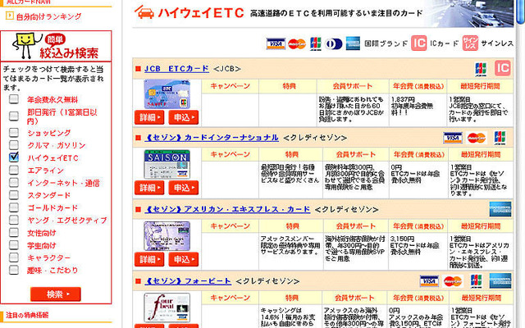The height and width of the screenshot is (328, 525).
Task: Select the スタンダード checkbox
Action: coord(14,195)
